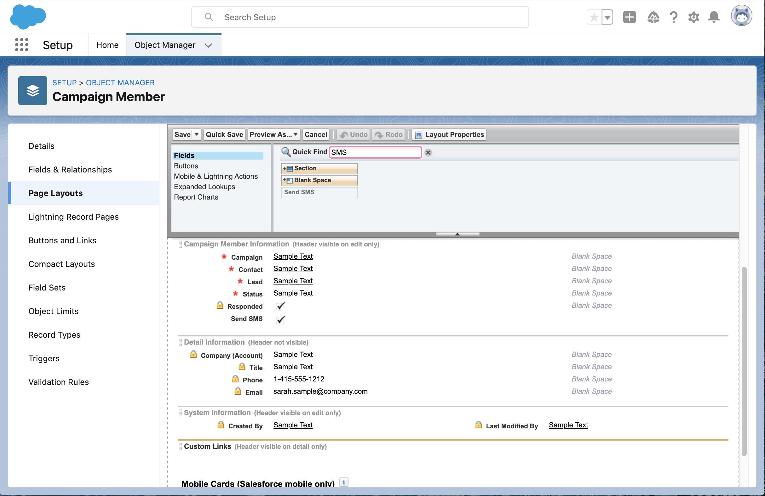Select the Send SMS palette field
Viewport: 765px width, 496px height.
click(319, 192)
